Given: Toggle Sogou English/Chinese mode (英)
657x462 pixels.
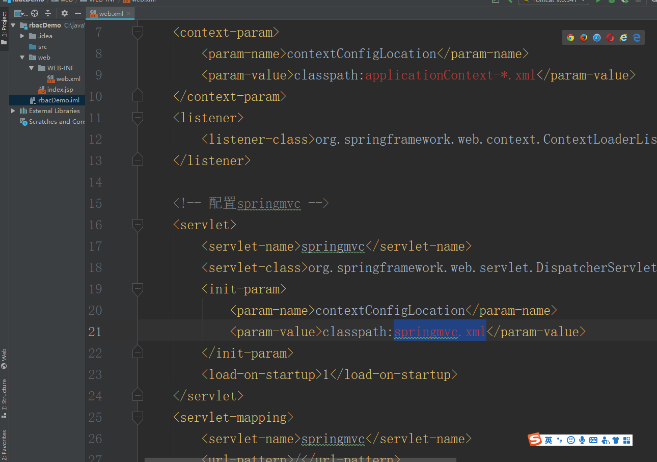Looking at the screenshot, I should (549, 440).
